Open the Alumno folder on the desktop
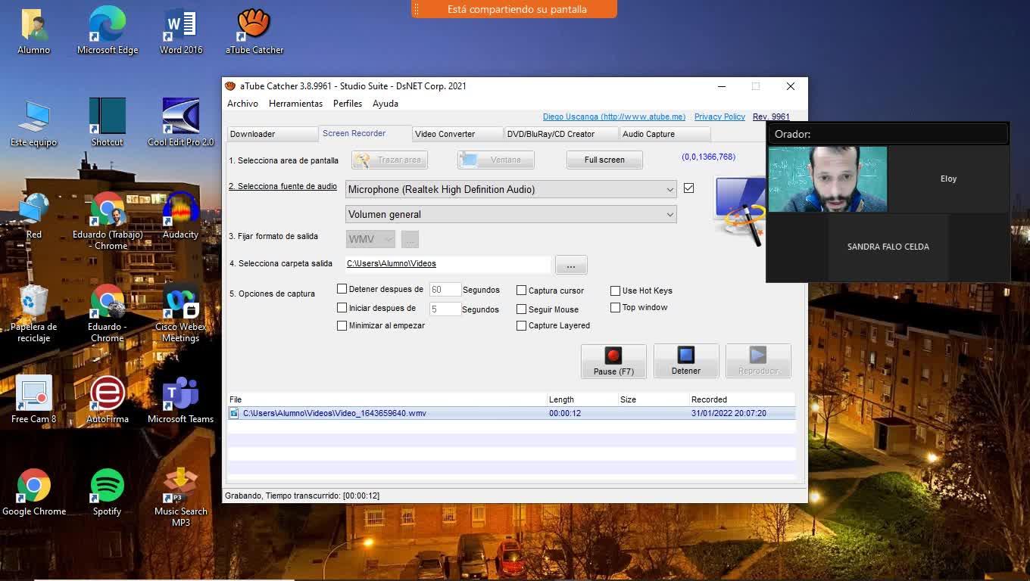Viewport: 1030px width, 581px height. click(x=33, y=31)
